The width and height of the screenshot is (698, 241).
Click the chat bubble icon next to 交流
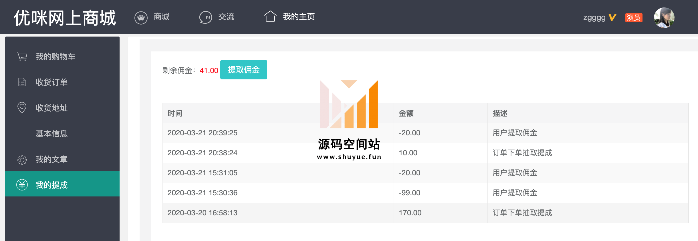(x=205, y=17)
